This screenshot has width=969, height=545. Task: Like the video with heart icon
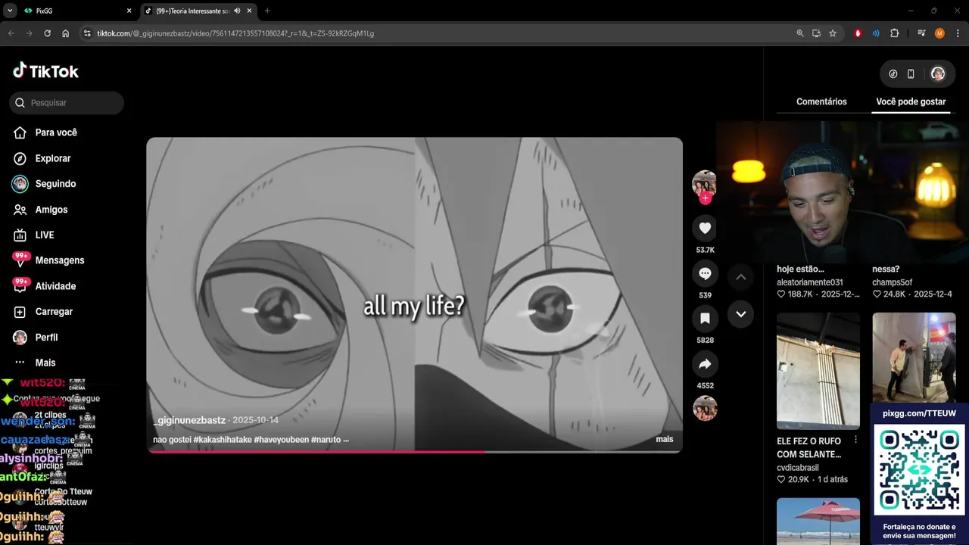(x=705, y=228)
